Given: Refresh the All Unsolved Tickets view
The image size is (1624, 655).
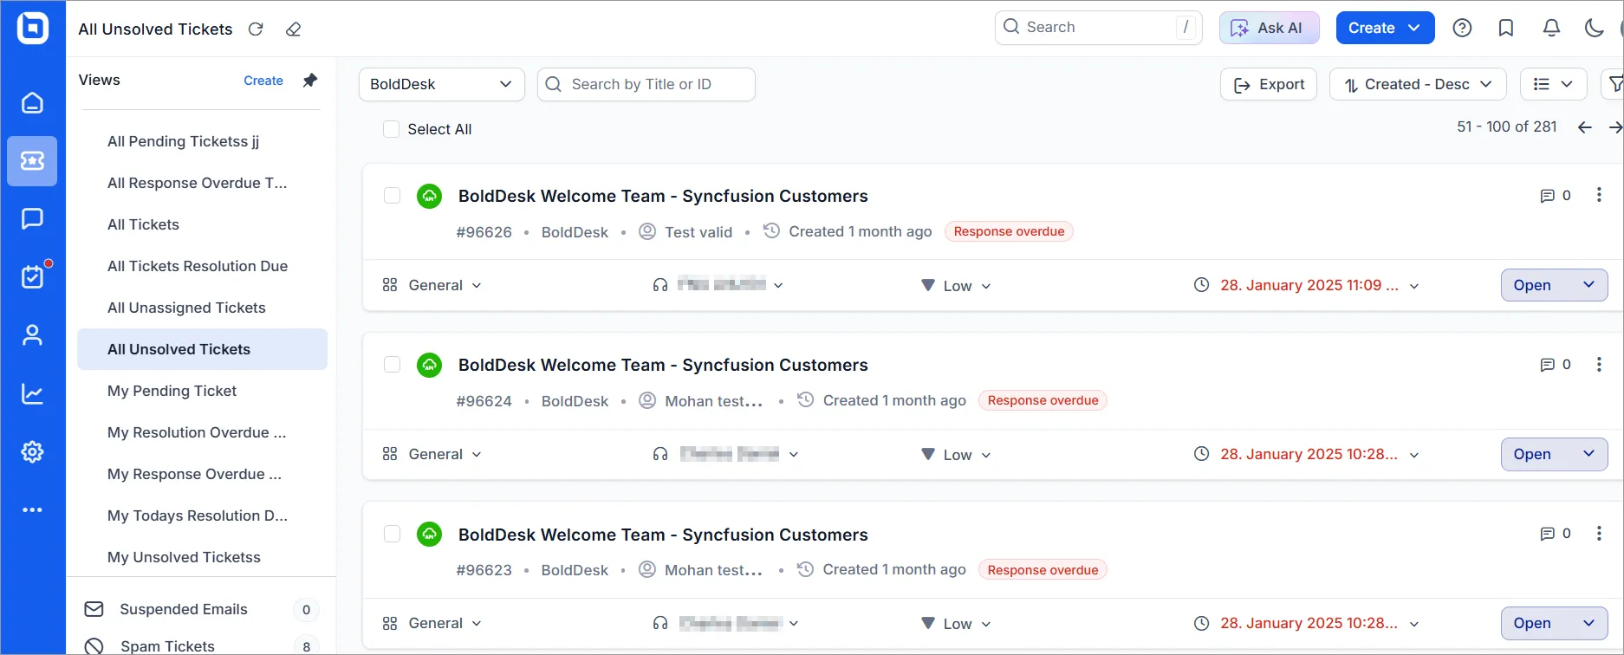Looking at the screenshot, I should point(256,29).
